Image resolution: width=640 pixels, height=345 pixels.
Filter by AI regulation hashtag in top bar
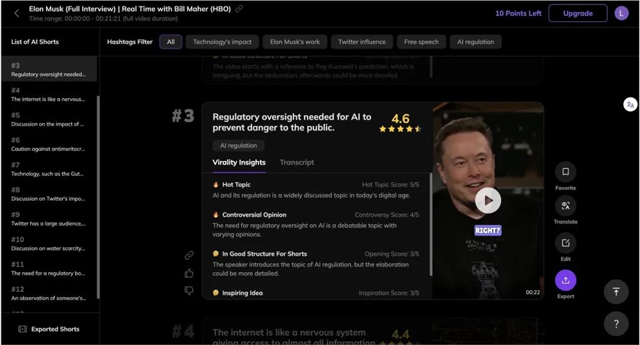tap(476, 42)
